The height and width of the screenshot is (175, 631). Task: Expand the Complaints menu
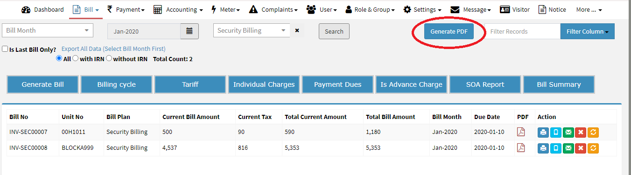point(273,9)
